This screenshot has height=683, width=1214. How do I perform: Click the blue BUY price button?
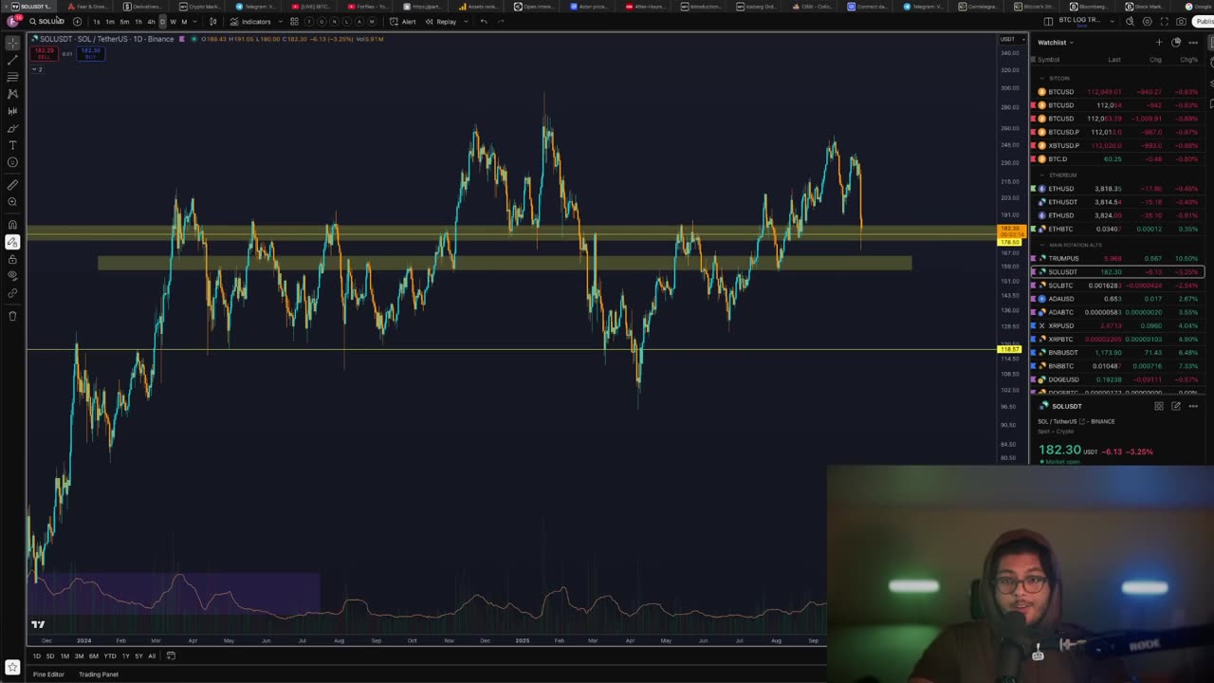tap(91, 53)
